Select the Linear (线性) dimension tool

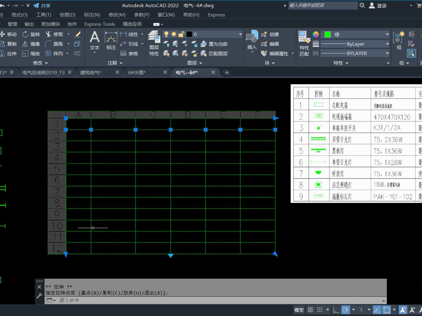tap(129, 34)
